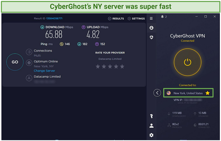Image resolution: width=221 pixels, height=141 pixels.
Task: Open New York, United States server selector
Action: [188, 93]
